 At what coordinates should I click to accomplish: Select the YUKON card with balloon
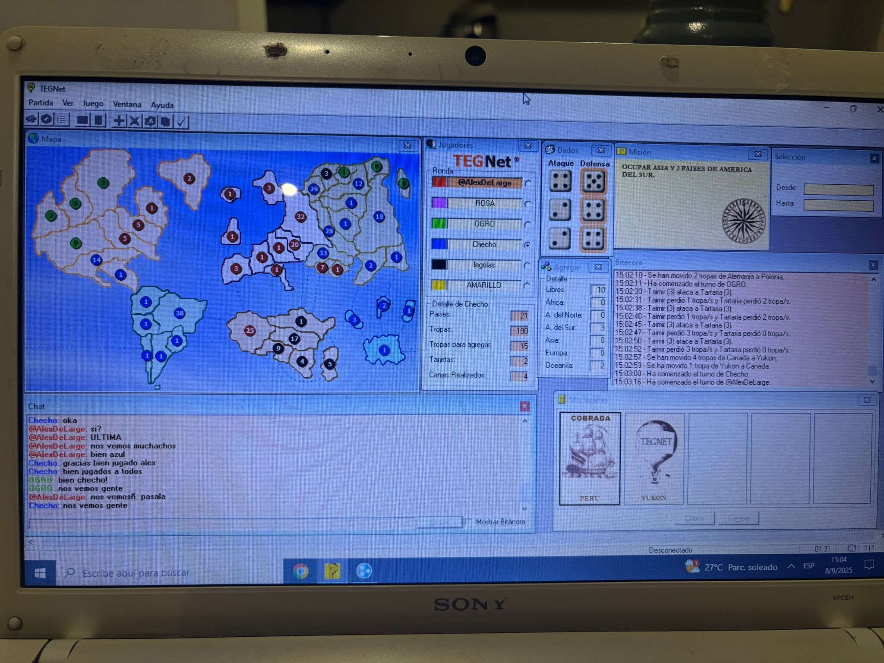click(654, 458)
